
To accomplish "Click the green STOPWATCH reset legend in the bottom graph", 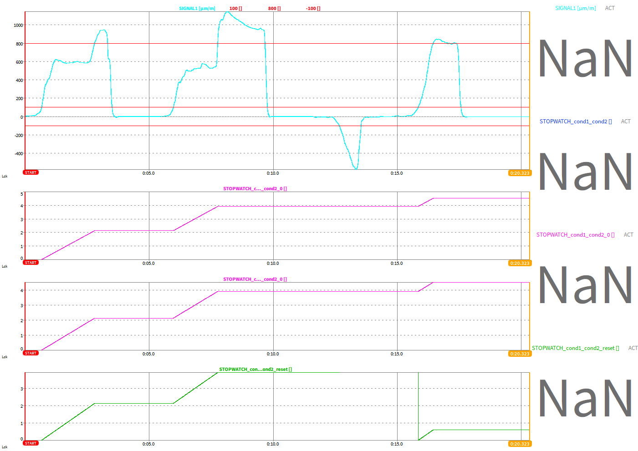I will [x=255, y=370].
